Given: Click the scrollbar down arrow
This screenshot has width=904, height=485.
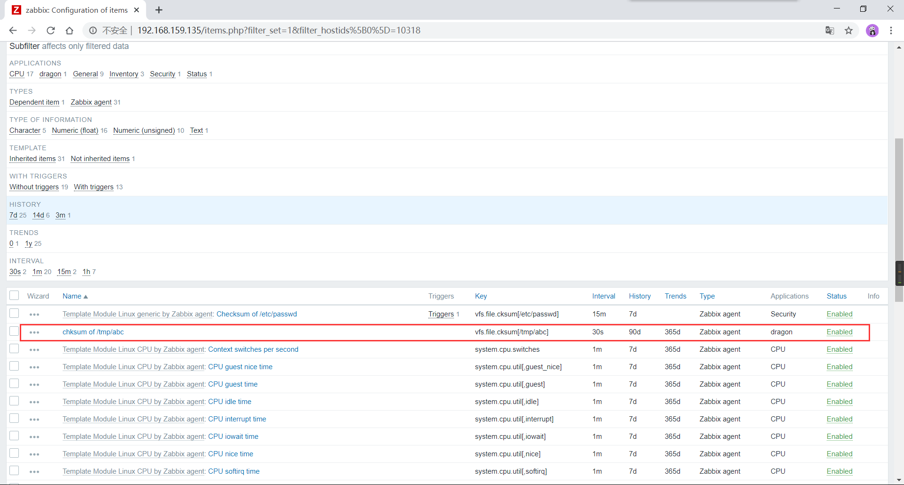Looking at the screenshot, I should pos(899,480).
